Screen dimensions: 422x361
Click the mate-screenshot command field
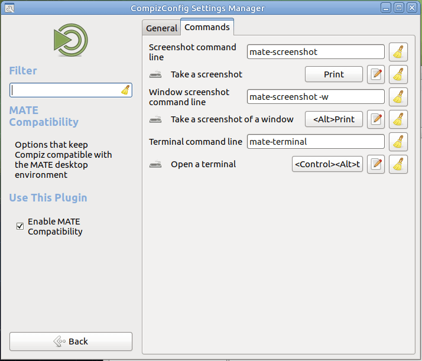tap(316, 52)
